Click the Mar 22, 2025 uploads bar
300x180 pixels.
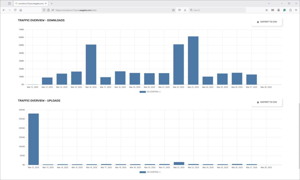point(179,164)
